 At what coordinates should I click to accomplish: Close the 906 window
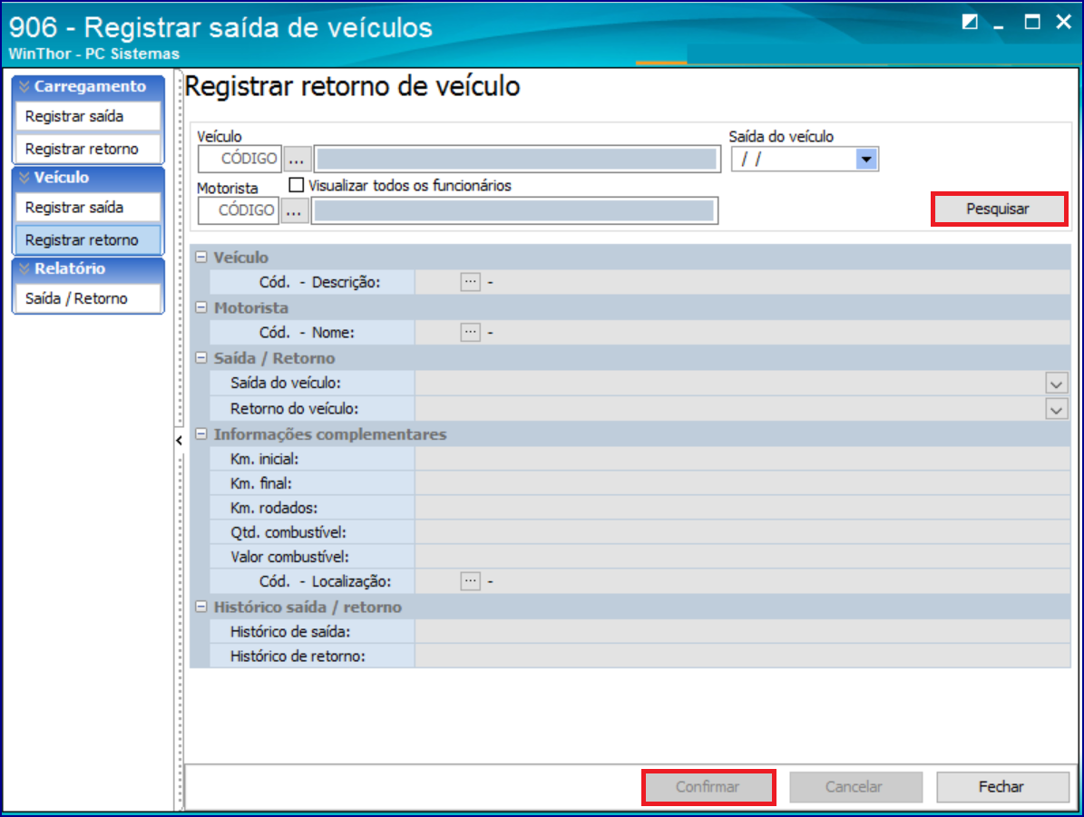point(1064,22)
